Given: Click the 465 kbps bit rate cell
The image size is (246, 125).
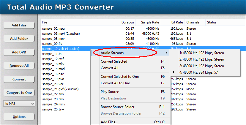Looking at the screenshot, I should coord(176,39).
